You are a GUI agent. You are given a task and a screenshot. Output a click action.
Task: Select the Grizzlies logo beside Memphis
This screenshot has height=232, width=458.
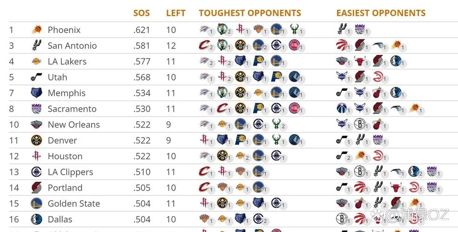[x=36, y=93]
